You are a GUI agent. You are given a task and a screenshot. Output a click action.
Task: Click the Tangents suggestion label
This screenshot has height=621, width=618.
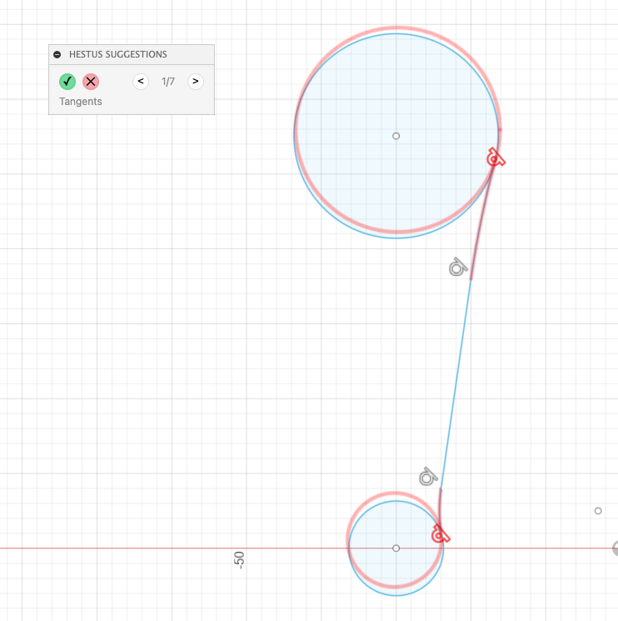coord(81,102)
